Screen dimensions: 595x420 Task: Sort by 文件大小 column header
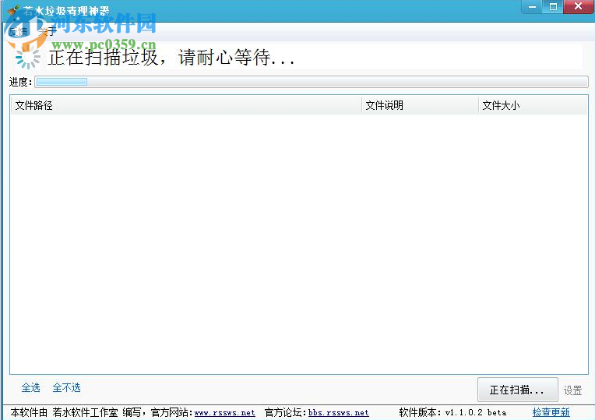(533, 105)
